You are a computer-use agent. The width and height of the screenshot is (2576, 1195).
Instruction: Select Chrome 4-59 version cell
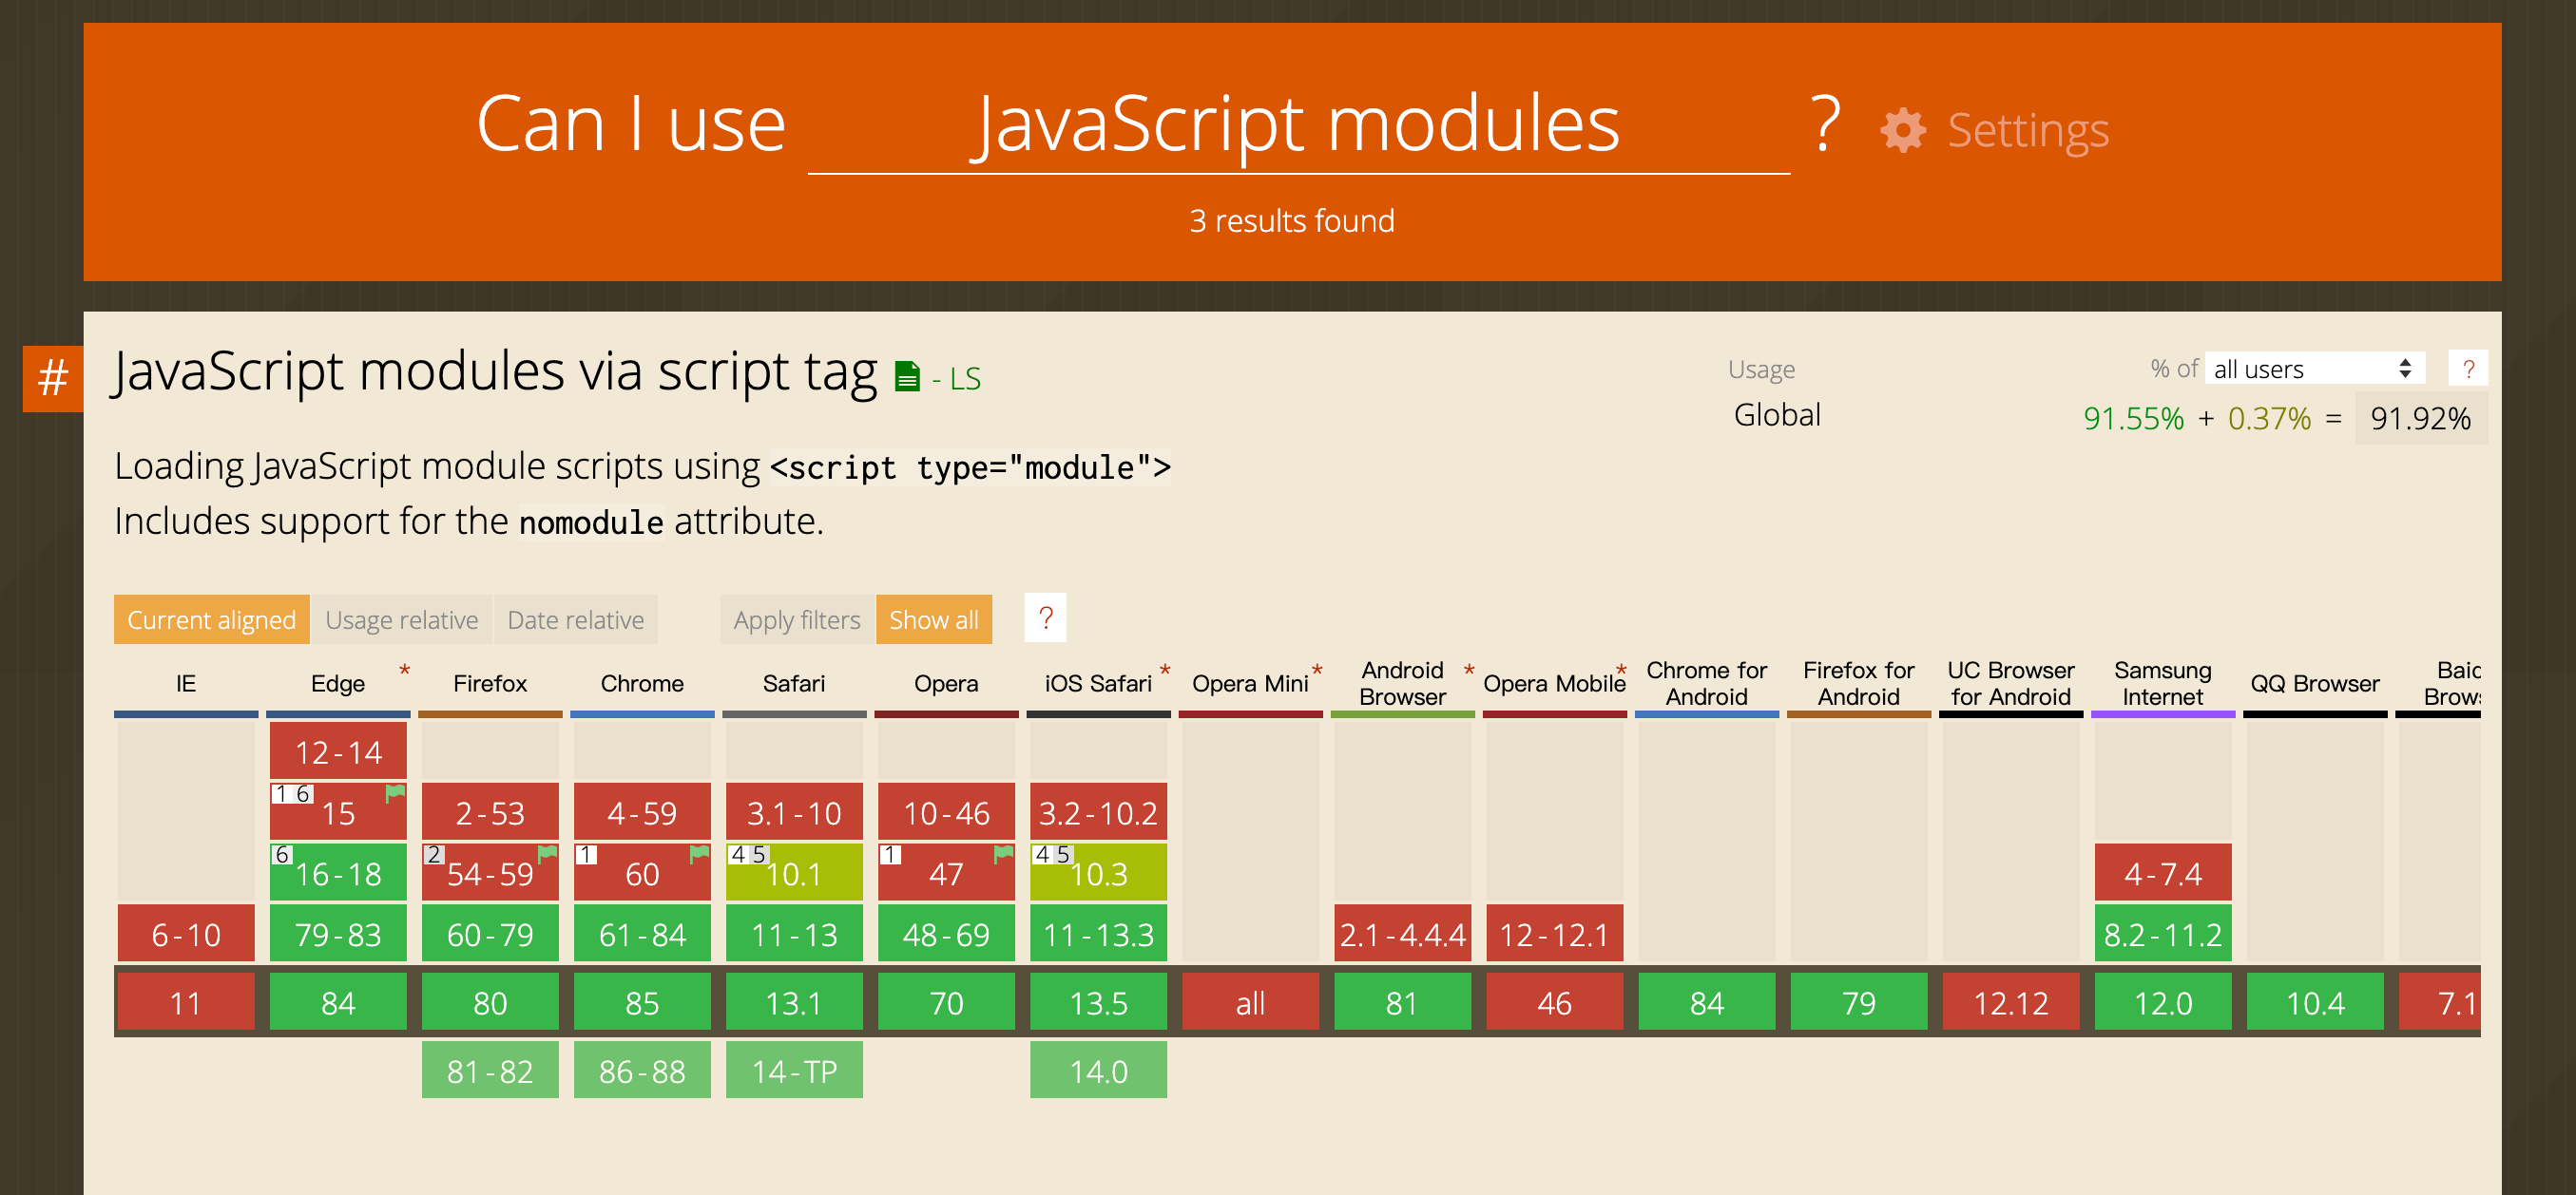coord(642,812)
